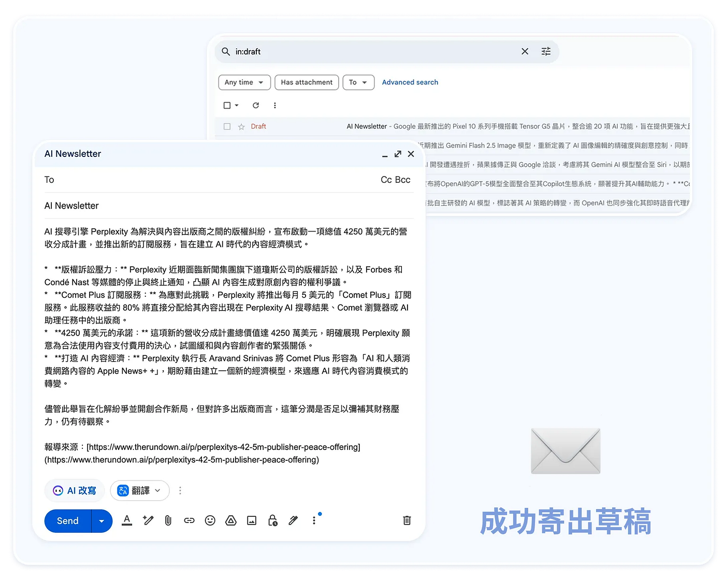This screenshot has width=725, height=581.
Task: Click the search magnifier icon in Gmail
Action: click(226, 52)
